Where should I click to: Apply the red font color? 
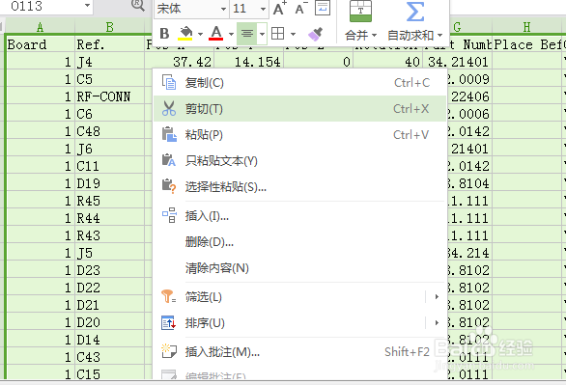[215, 34]
